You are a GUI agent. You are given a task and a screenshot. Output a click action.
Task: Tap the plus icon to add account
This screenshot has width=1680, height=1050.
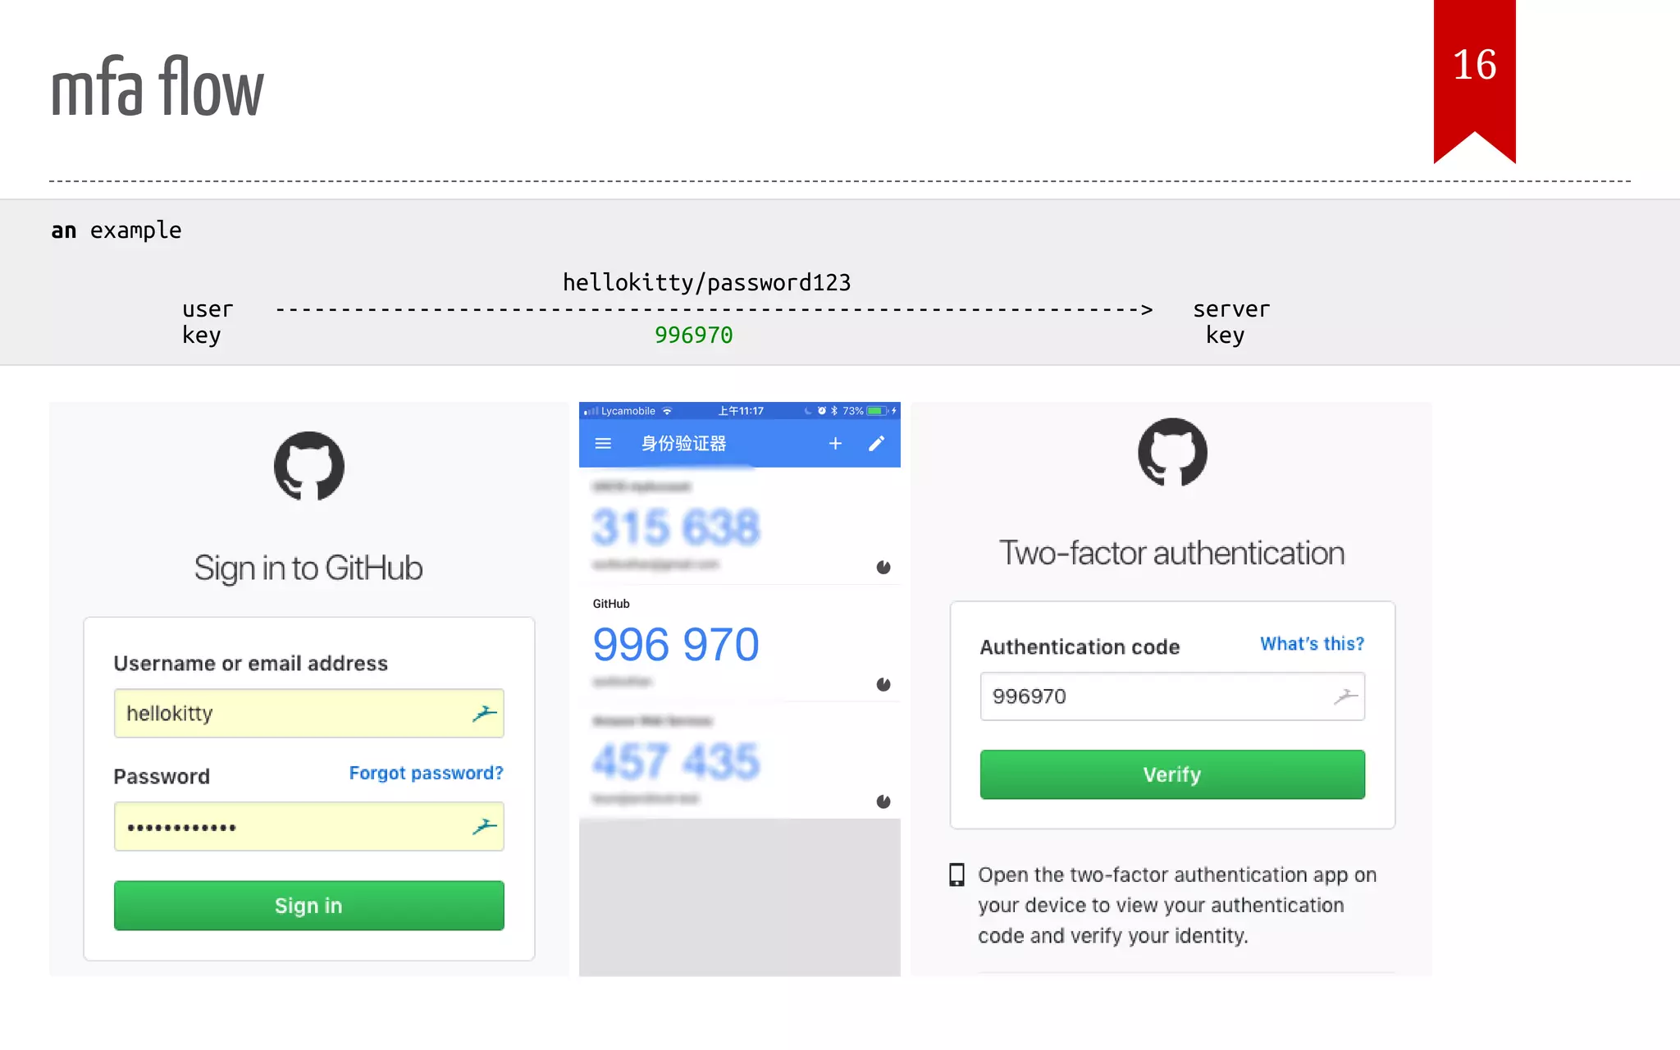tap(835, 444)
